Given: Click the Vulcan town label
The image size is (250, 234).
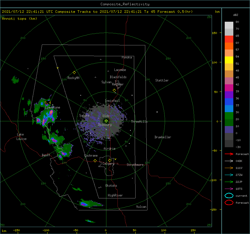Looking at the screenshot, I should (141, 207).
